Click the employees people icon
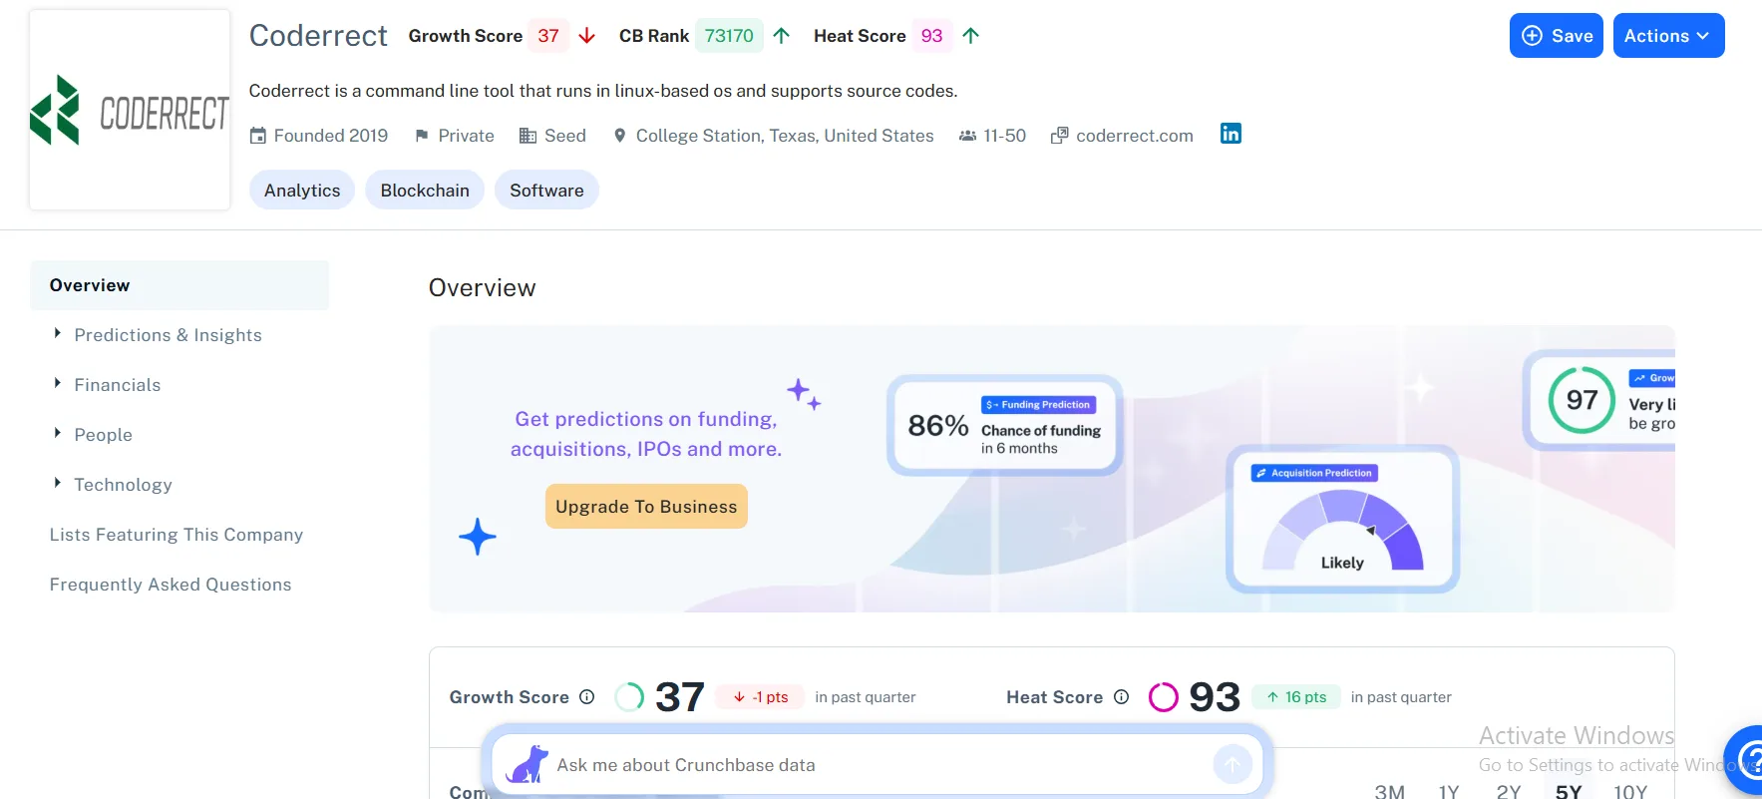Image resolution: width=1762 pixels, height=799 pixels. click(x=967, y=136)
